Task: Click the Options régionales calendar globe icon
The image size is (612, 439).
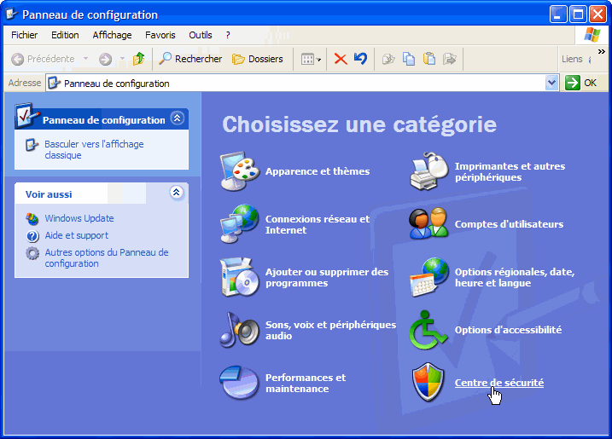Action: [428, 277]
